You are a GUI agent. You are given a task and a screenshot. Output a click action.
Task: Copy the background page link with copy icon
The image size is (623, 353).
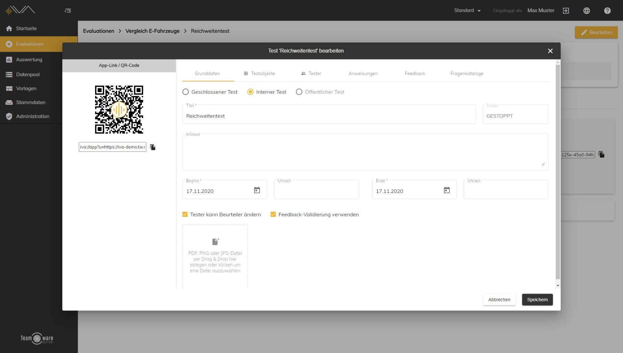601,154
